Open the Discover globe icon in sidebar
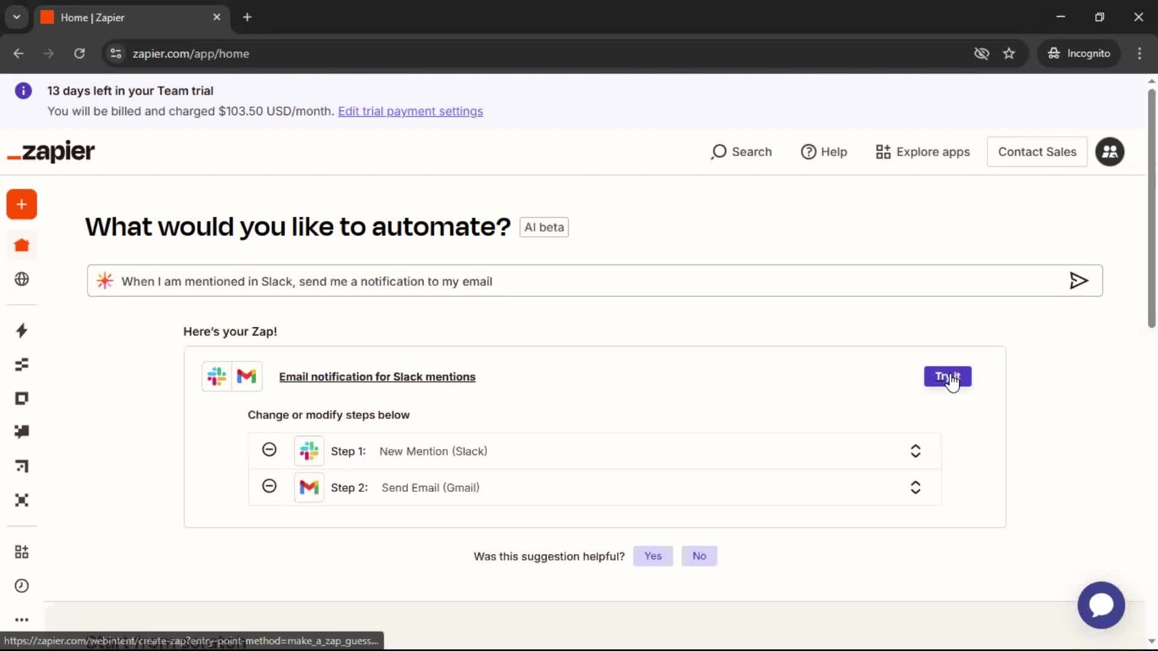Viewport: 1158px width, 651px height. (x=22, y=279)
